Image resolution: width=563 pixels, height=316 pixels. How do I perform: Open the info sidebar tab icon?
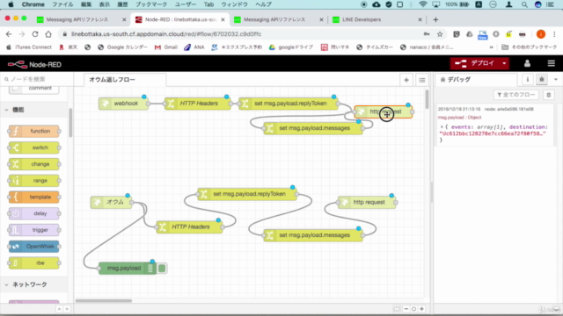pos(528,80)
